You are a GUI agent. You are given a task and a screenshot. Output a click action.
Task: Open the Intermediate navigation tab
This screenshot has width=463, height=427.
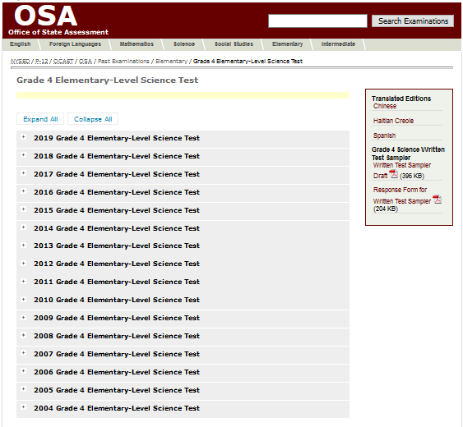(x=338, y=44)
